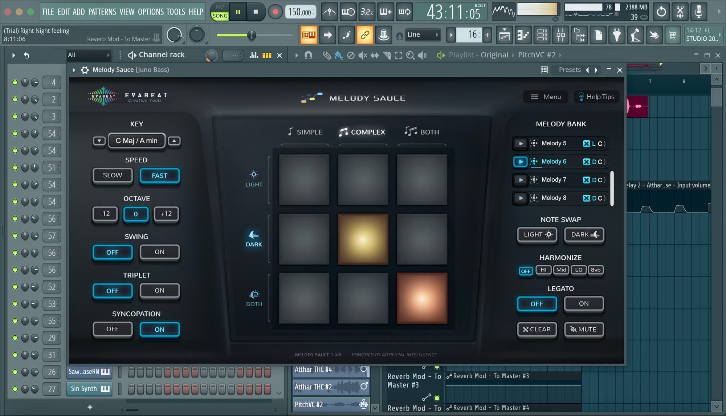The image size is (726, 416).
Task: Select the Slip editing tool
Action: [374, 55]
